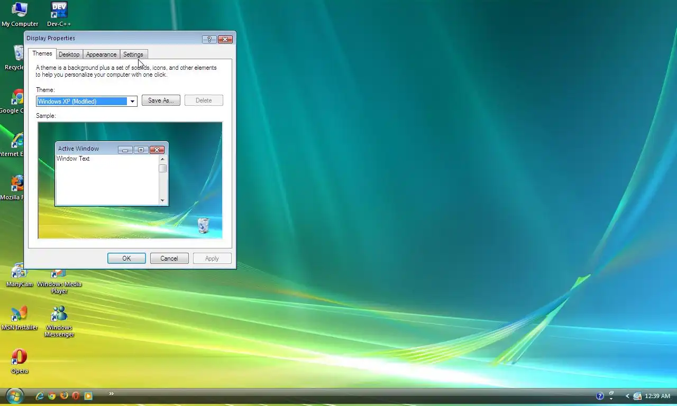Confirm with the OK button
677x406 pixels.
pyautogui.click(x=126, y=259)
